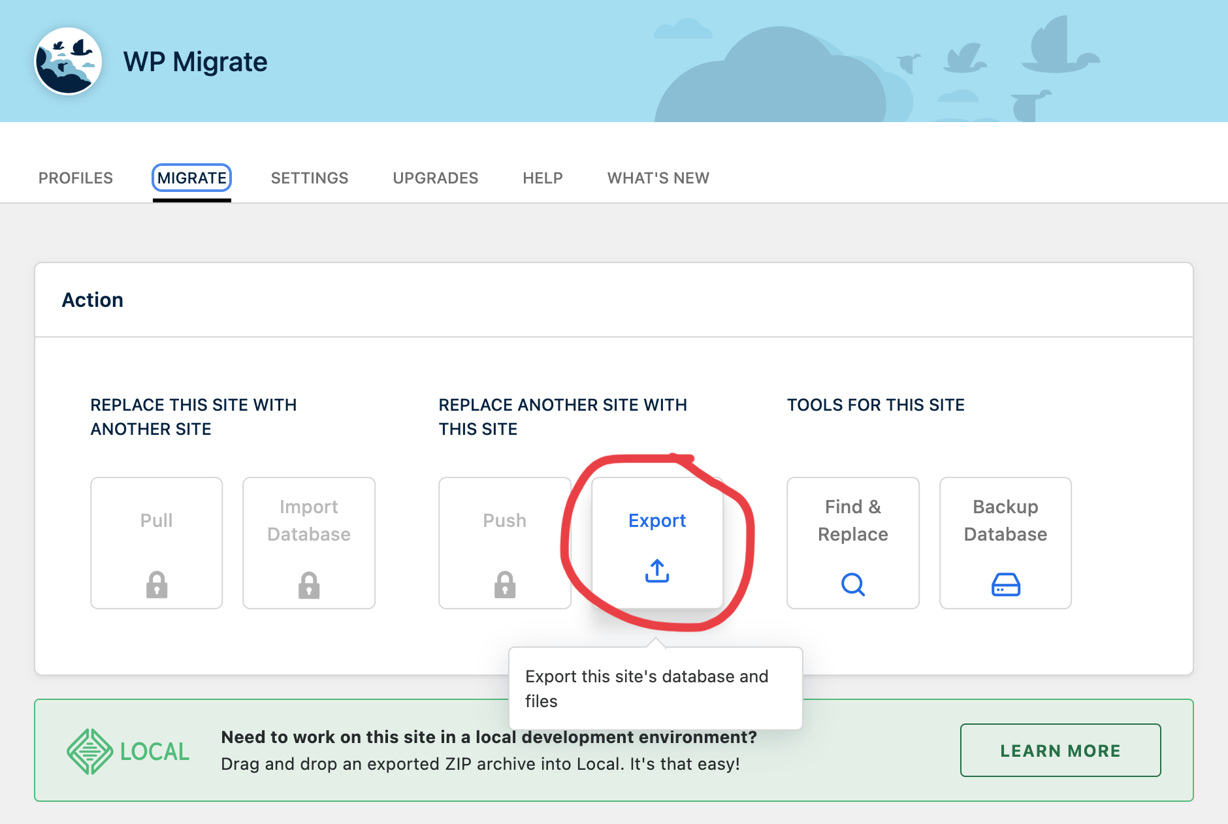Click the Export tooltip popup text
This screenshot has width=1228, height=824.
point(647,688)
